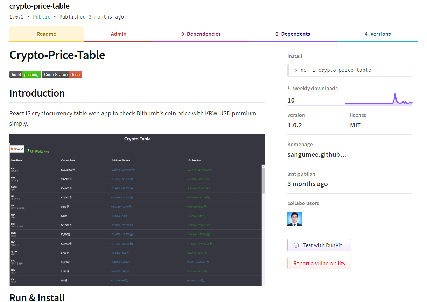The image size is (427, 302).
Task: Click the MIT license value
Action: pos(355,125)
